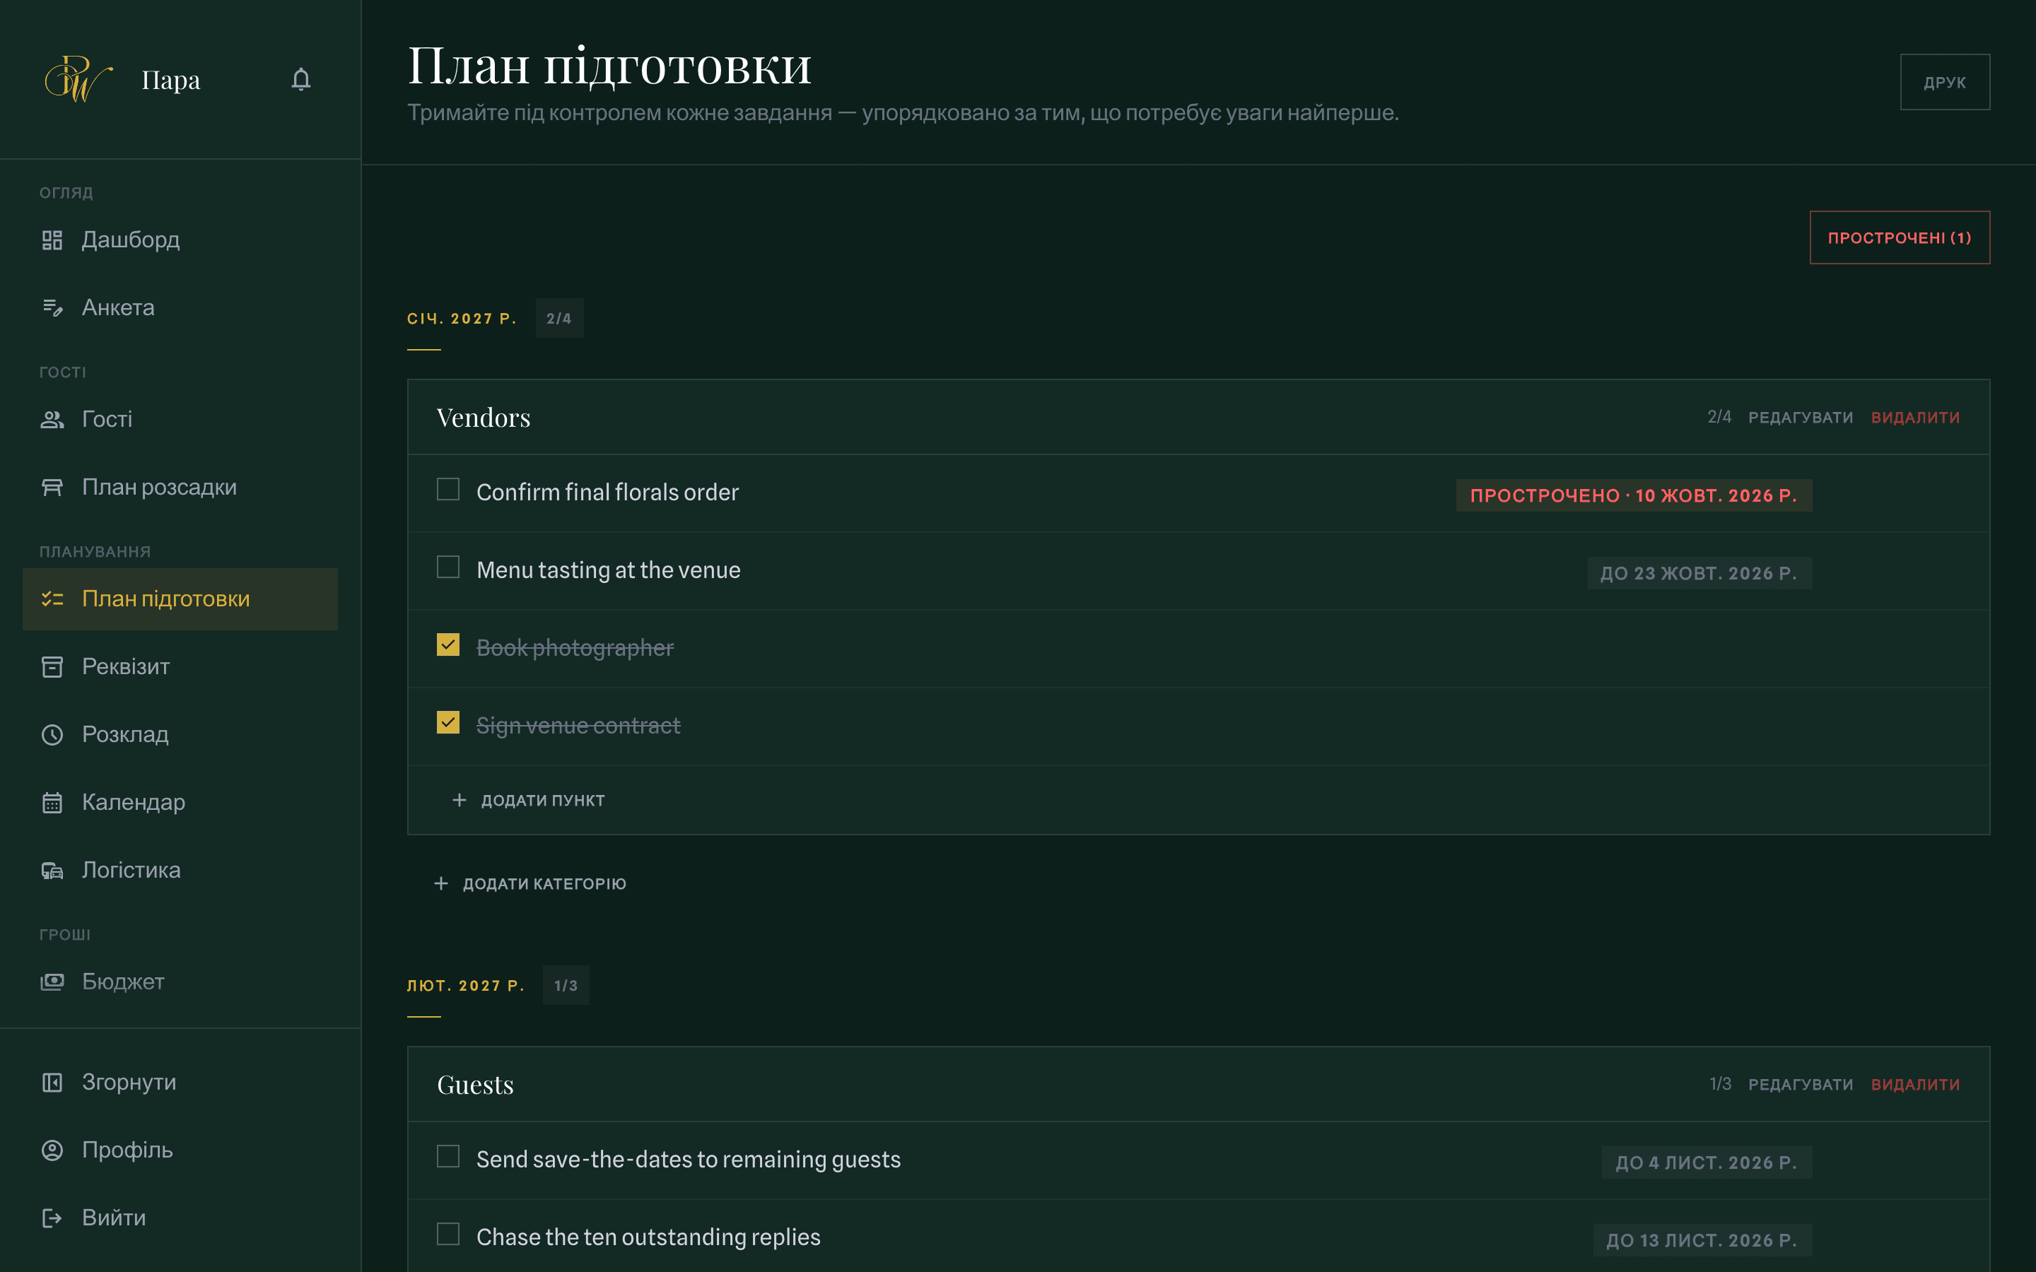Click due date ДО 23 ЖОВТ. 2026 Р.

[x=1699, y=573]
